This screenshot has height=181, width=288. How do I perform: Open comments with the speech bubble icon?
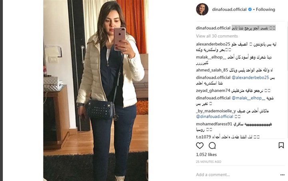[212, 145]
